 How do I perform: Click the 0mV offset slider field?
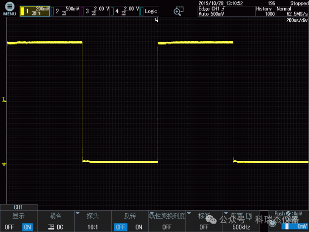pos(295,226)
